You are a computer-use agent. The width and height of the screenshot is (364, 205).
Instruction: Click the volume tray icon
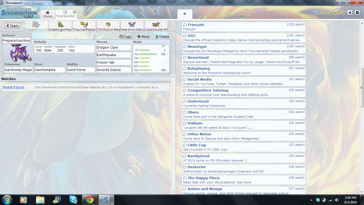(x=337, y=200)
